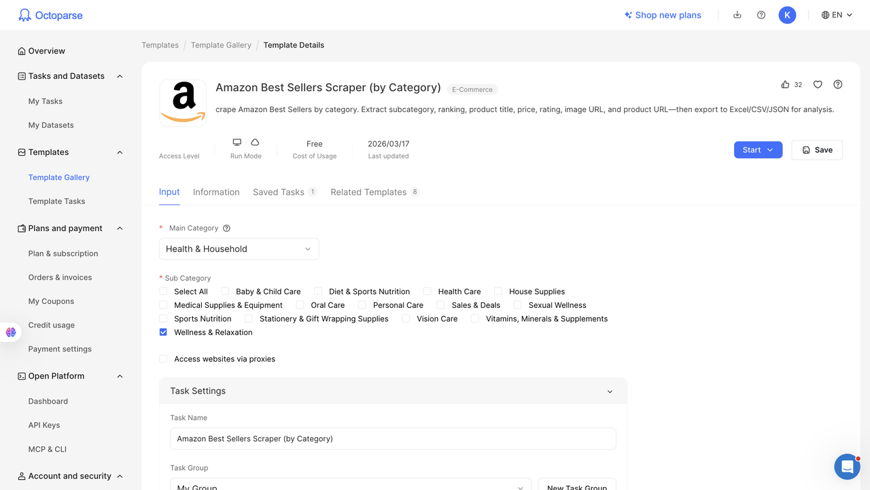Screen dimensions: 870x490
Task: Switch to the Saved Tasks tab
Action: click(285, 192)
